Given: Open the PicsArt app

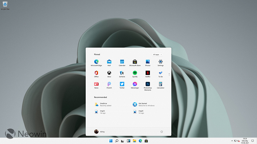Looking at the screenshot, I should point(109,84).
